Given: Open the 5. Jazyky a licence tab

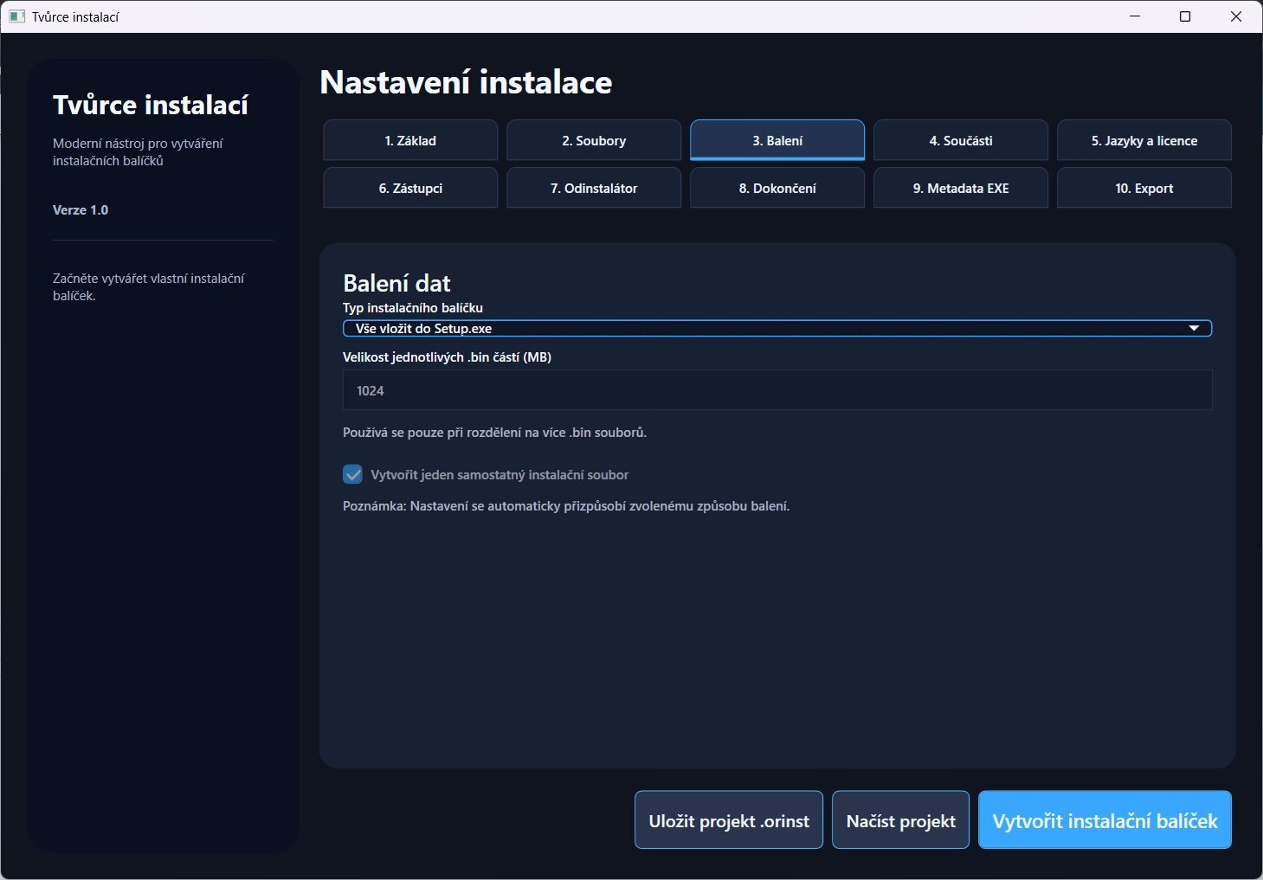Looking at the screenshot, I should pos(1144,140).
